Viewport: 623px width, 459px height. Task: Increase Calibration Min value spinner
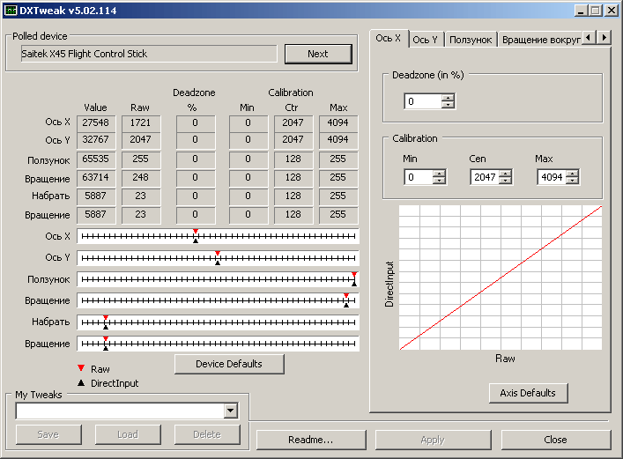tap(439, 174)
